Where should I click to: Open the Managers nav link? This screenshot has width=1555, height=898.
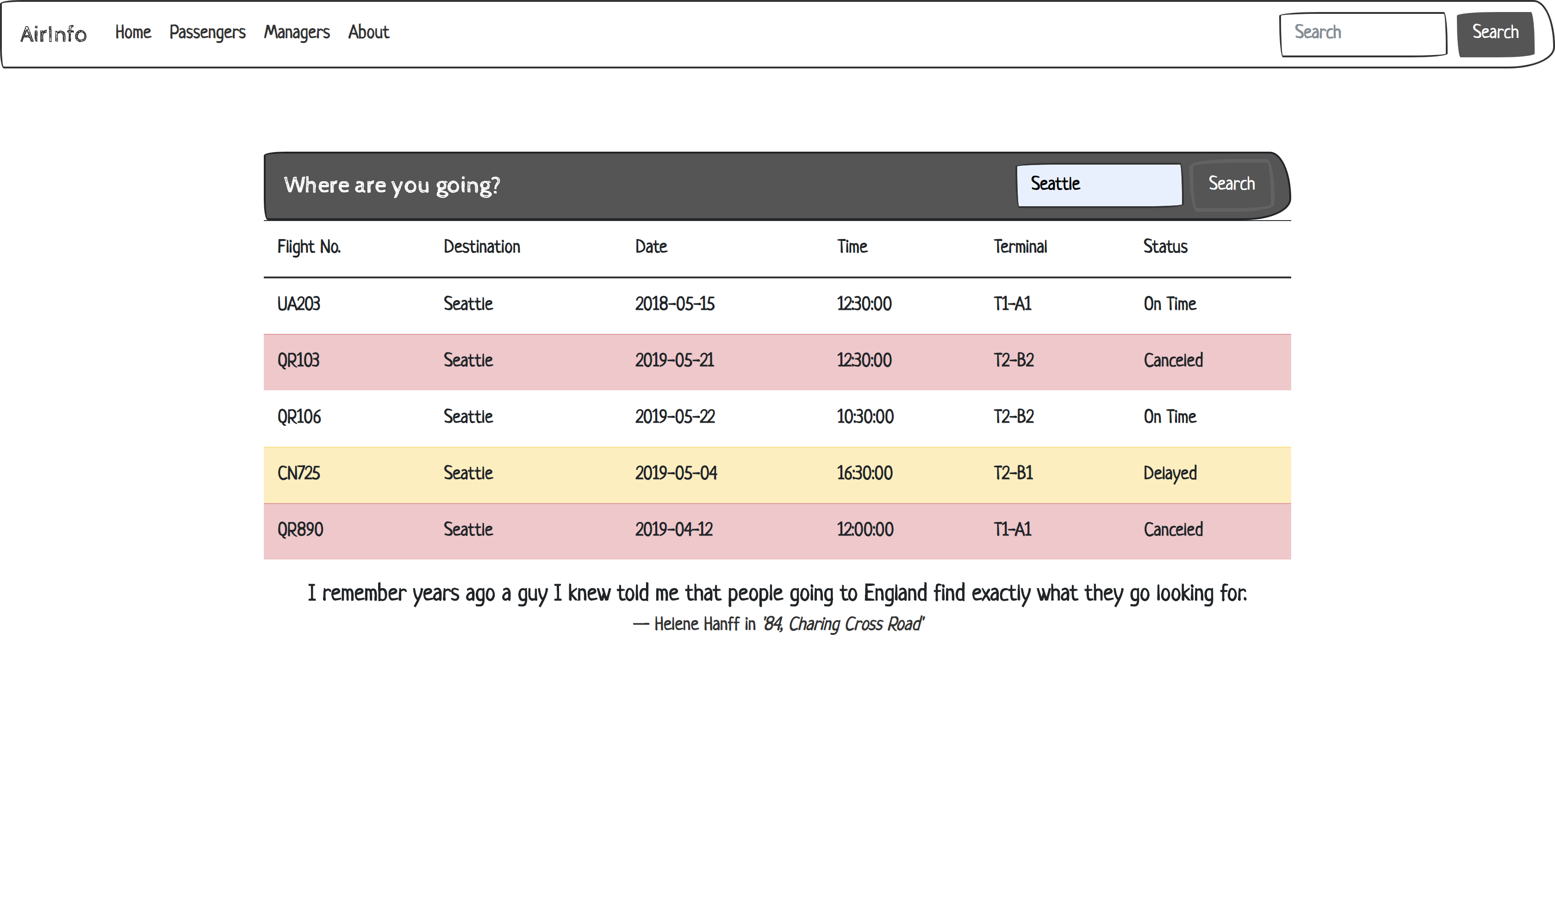tap(297, 32)
